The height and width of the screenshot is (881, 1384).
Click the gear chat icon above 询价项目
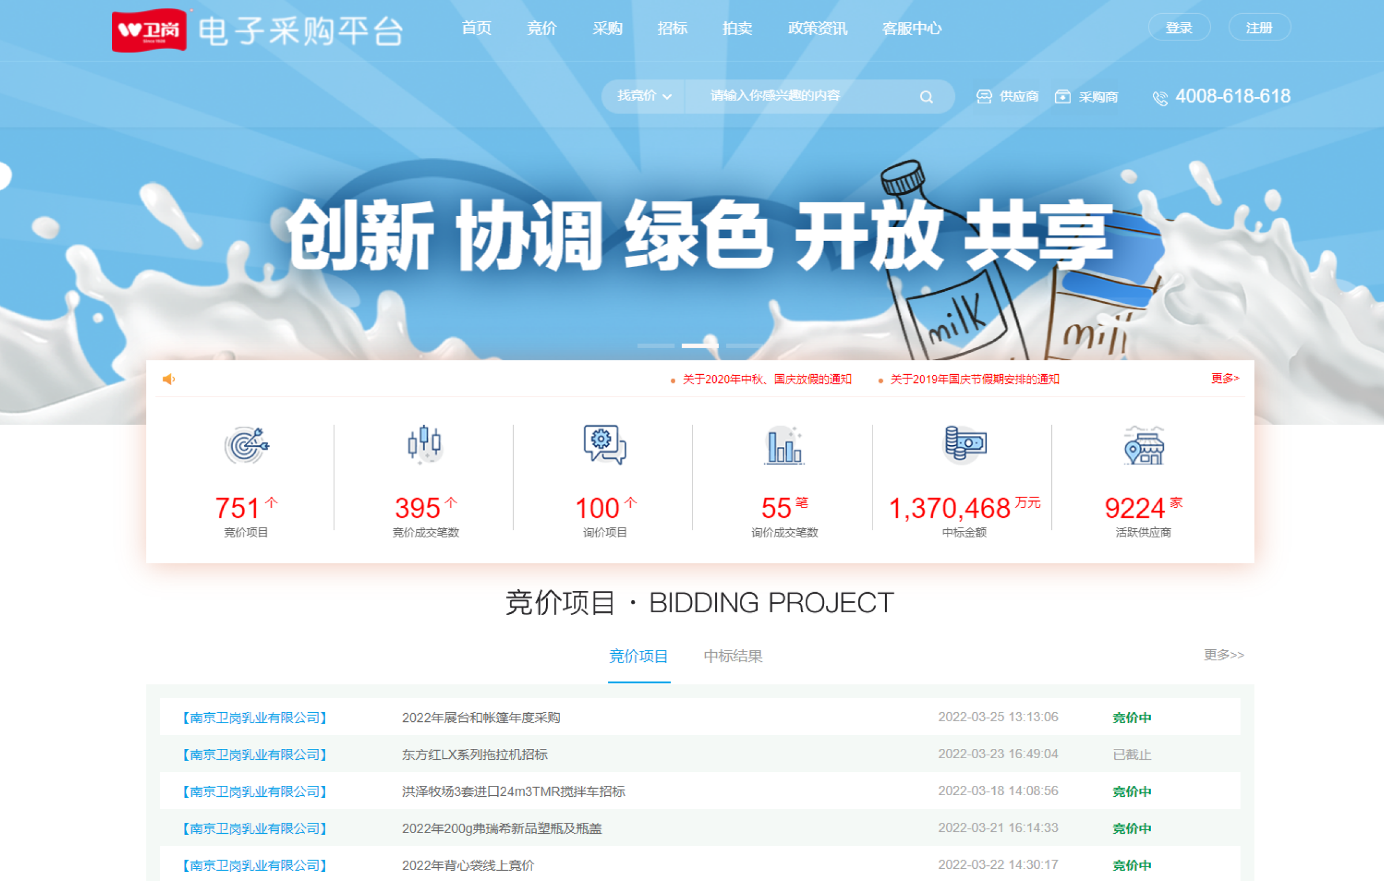coord(604,444)
